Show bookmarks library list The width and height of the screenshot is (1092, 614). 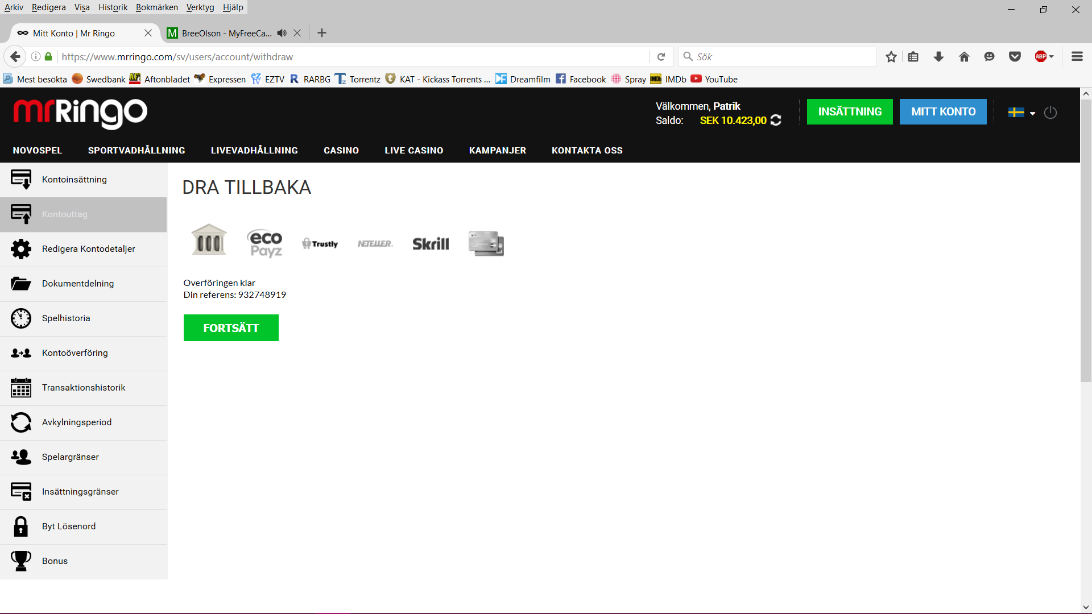tap(913, 57)
